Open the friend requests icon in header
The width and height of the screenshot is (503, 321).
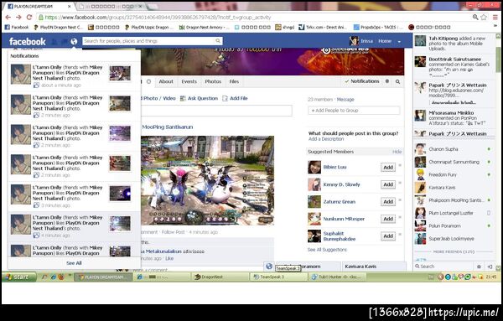54,41
